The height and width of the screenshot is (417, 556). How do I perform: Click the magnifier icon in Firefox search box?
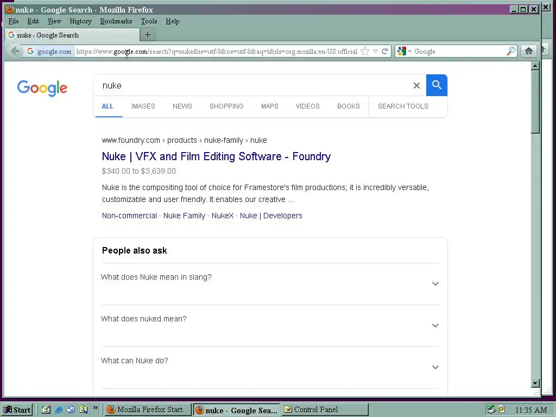pyautogui.click(x=510, y=52)
